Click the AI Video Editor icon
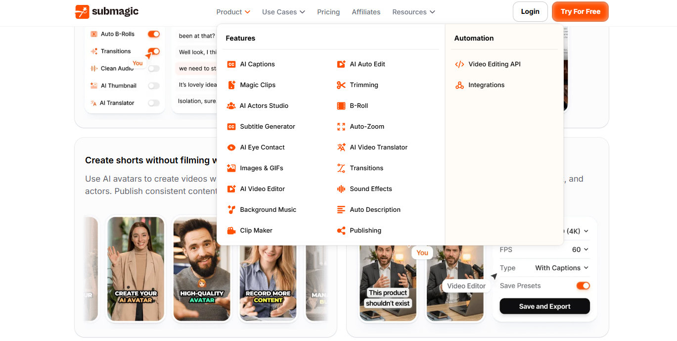Viewport: 677px width, 341px height. [231, 189]
